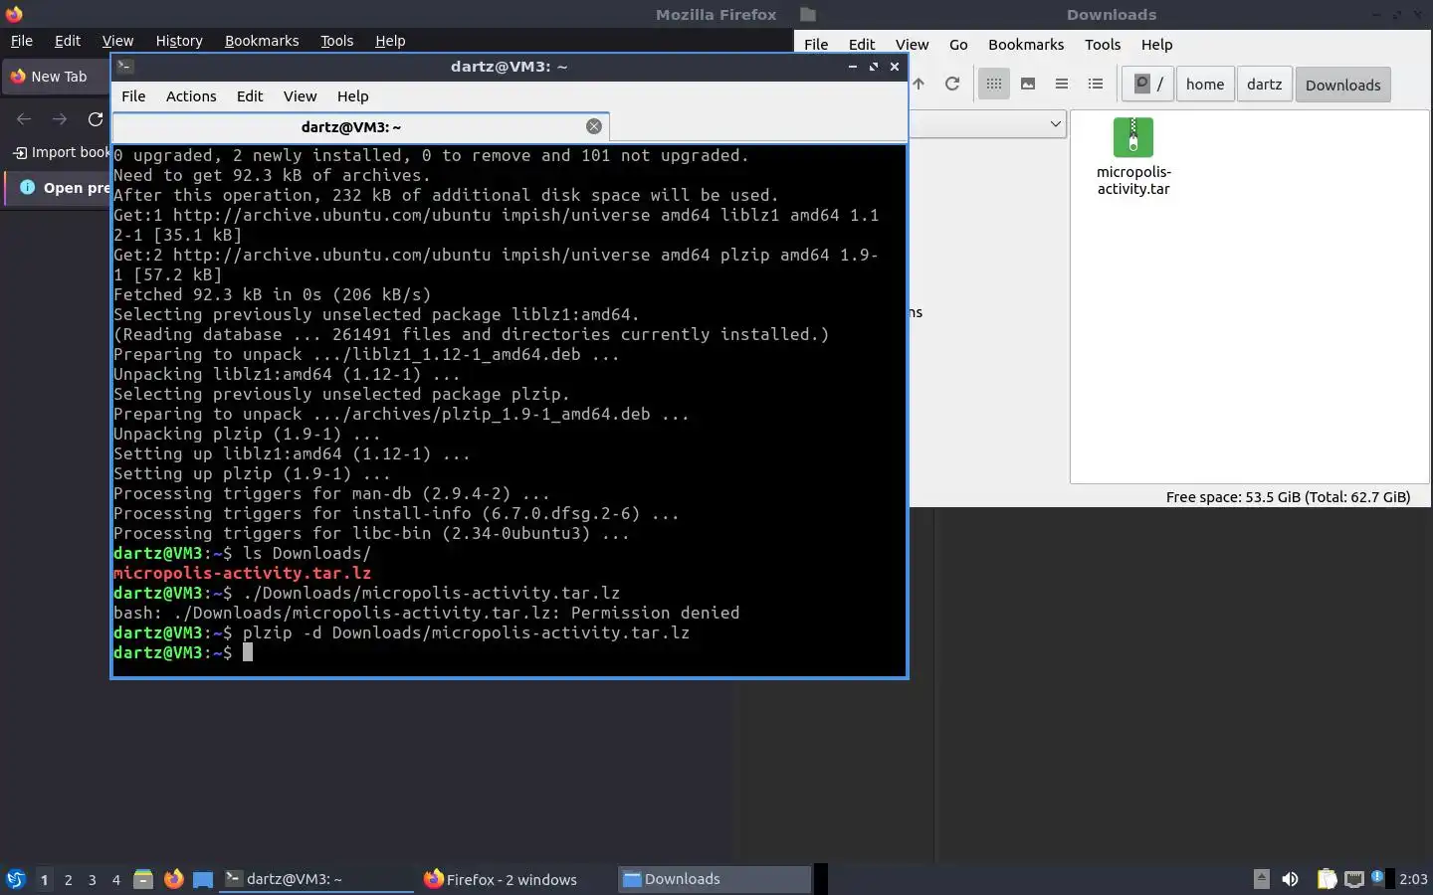Open terminal Actions menu
This screenshot has height=895, width=1433.
(x=191, y=96)
